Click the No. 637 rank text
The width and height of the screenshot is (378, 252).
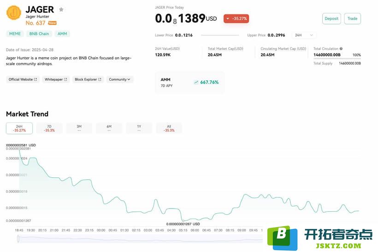click(x=35, y=23)
